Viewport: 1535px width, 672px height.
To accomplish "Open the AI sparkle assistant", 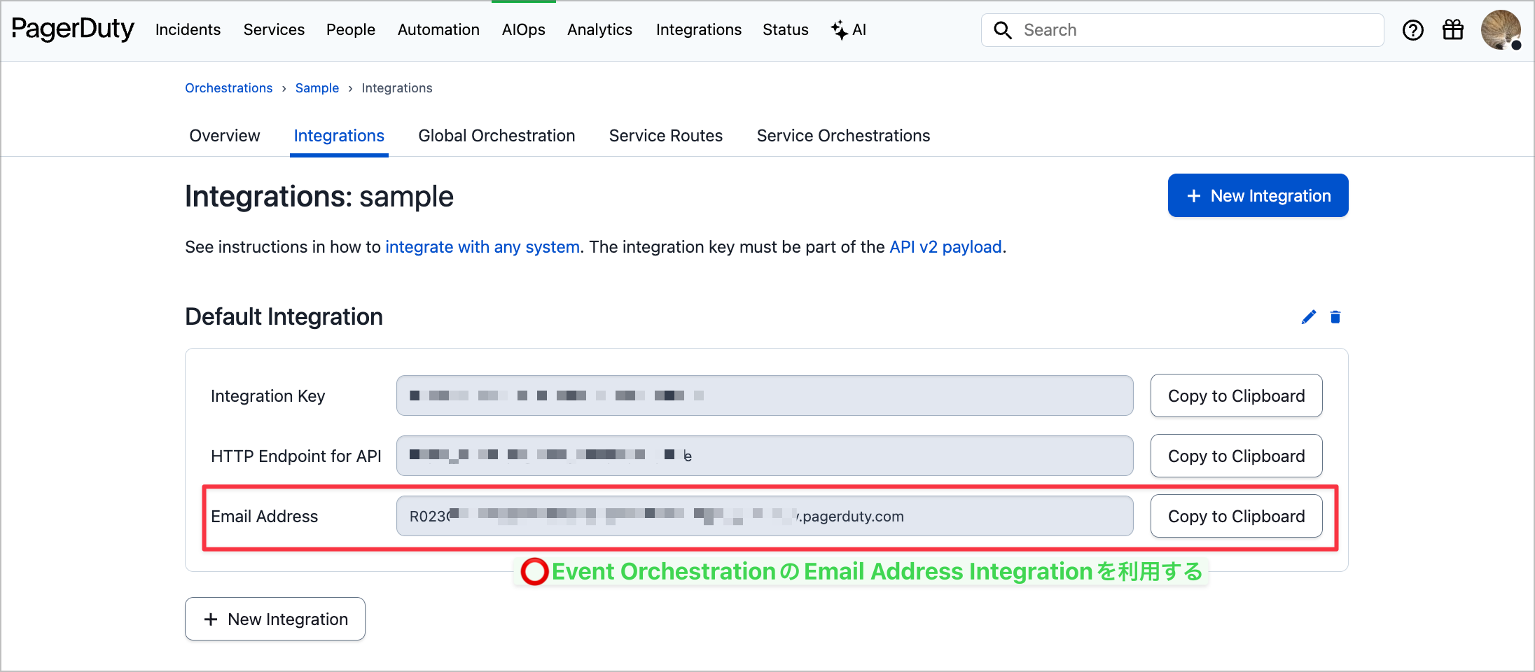I will (849, 30).
